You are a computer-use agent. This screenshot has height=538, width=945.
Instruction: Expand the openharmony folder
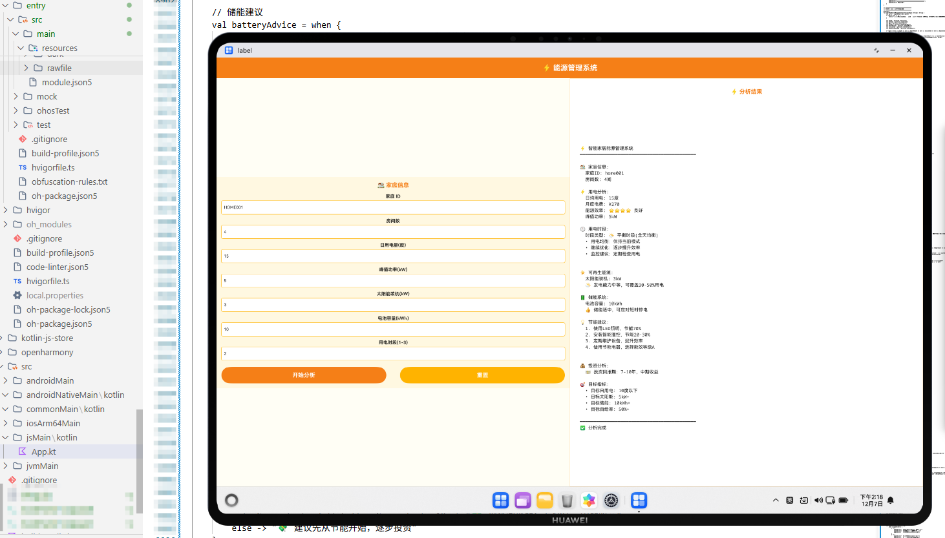(1, 352)
